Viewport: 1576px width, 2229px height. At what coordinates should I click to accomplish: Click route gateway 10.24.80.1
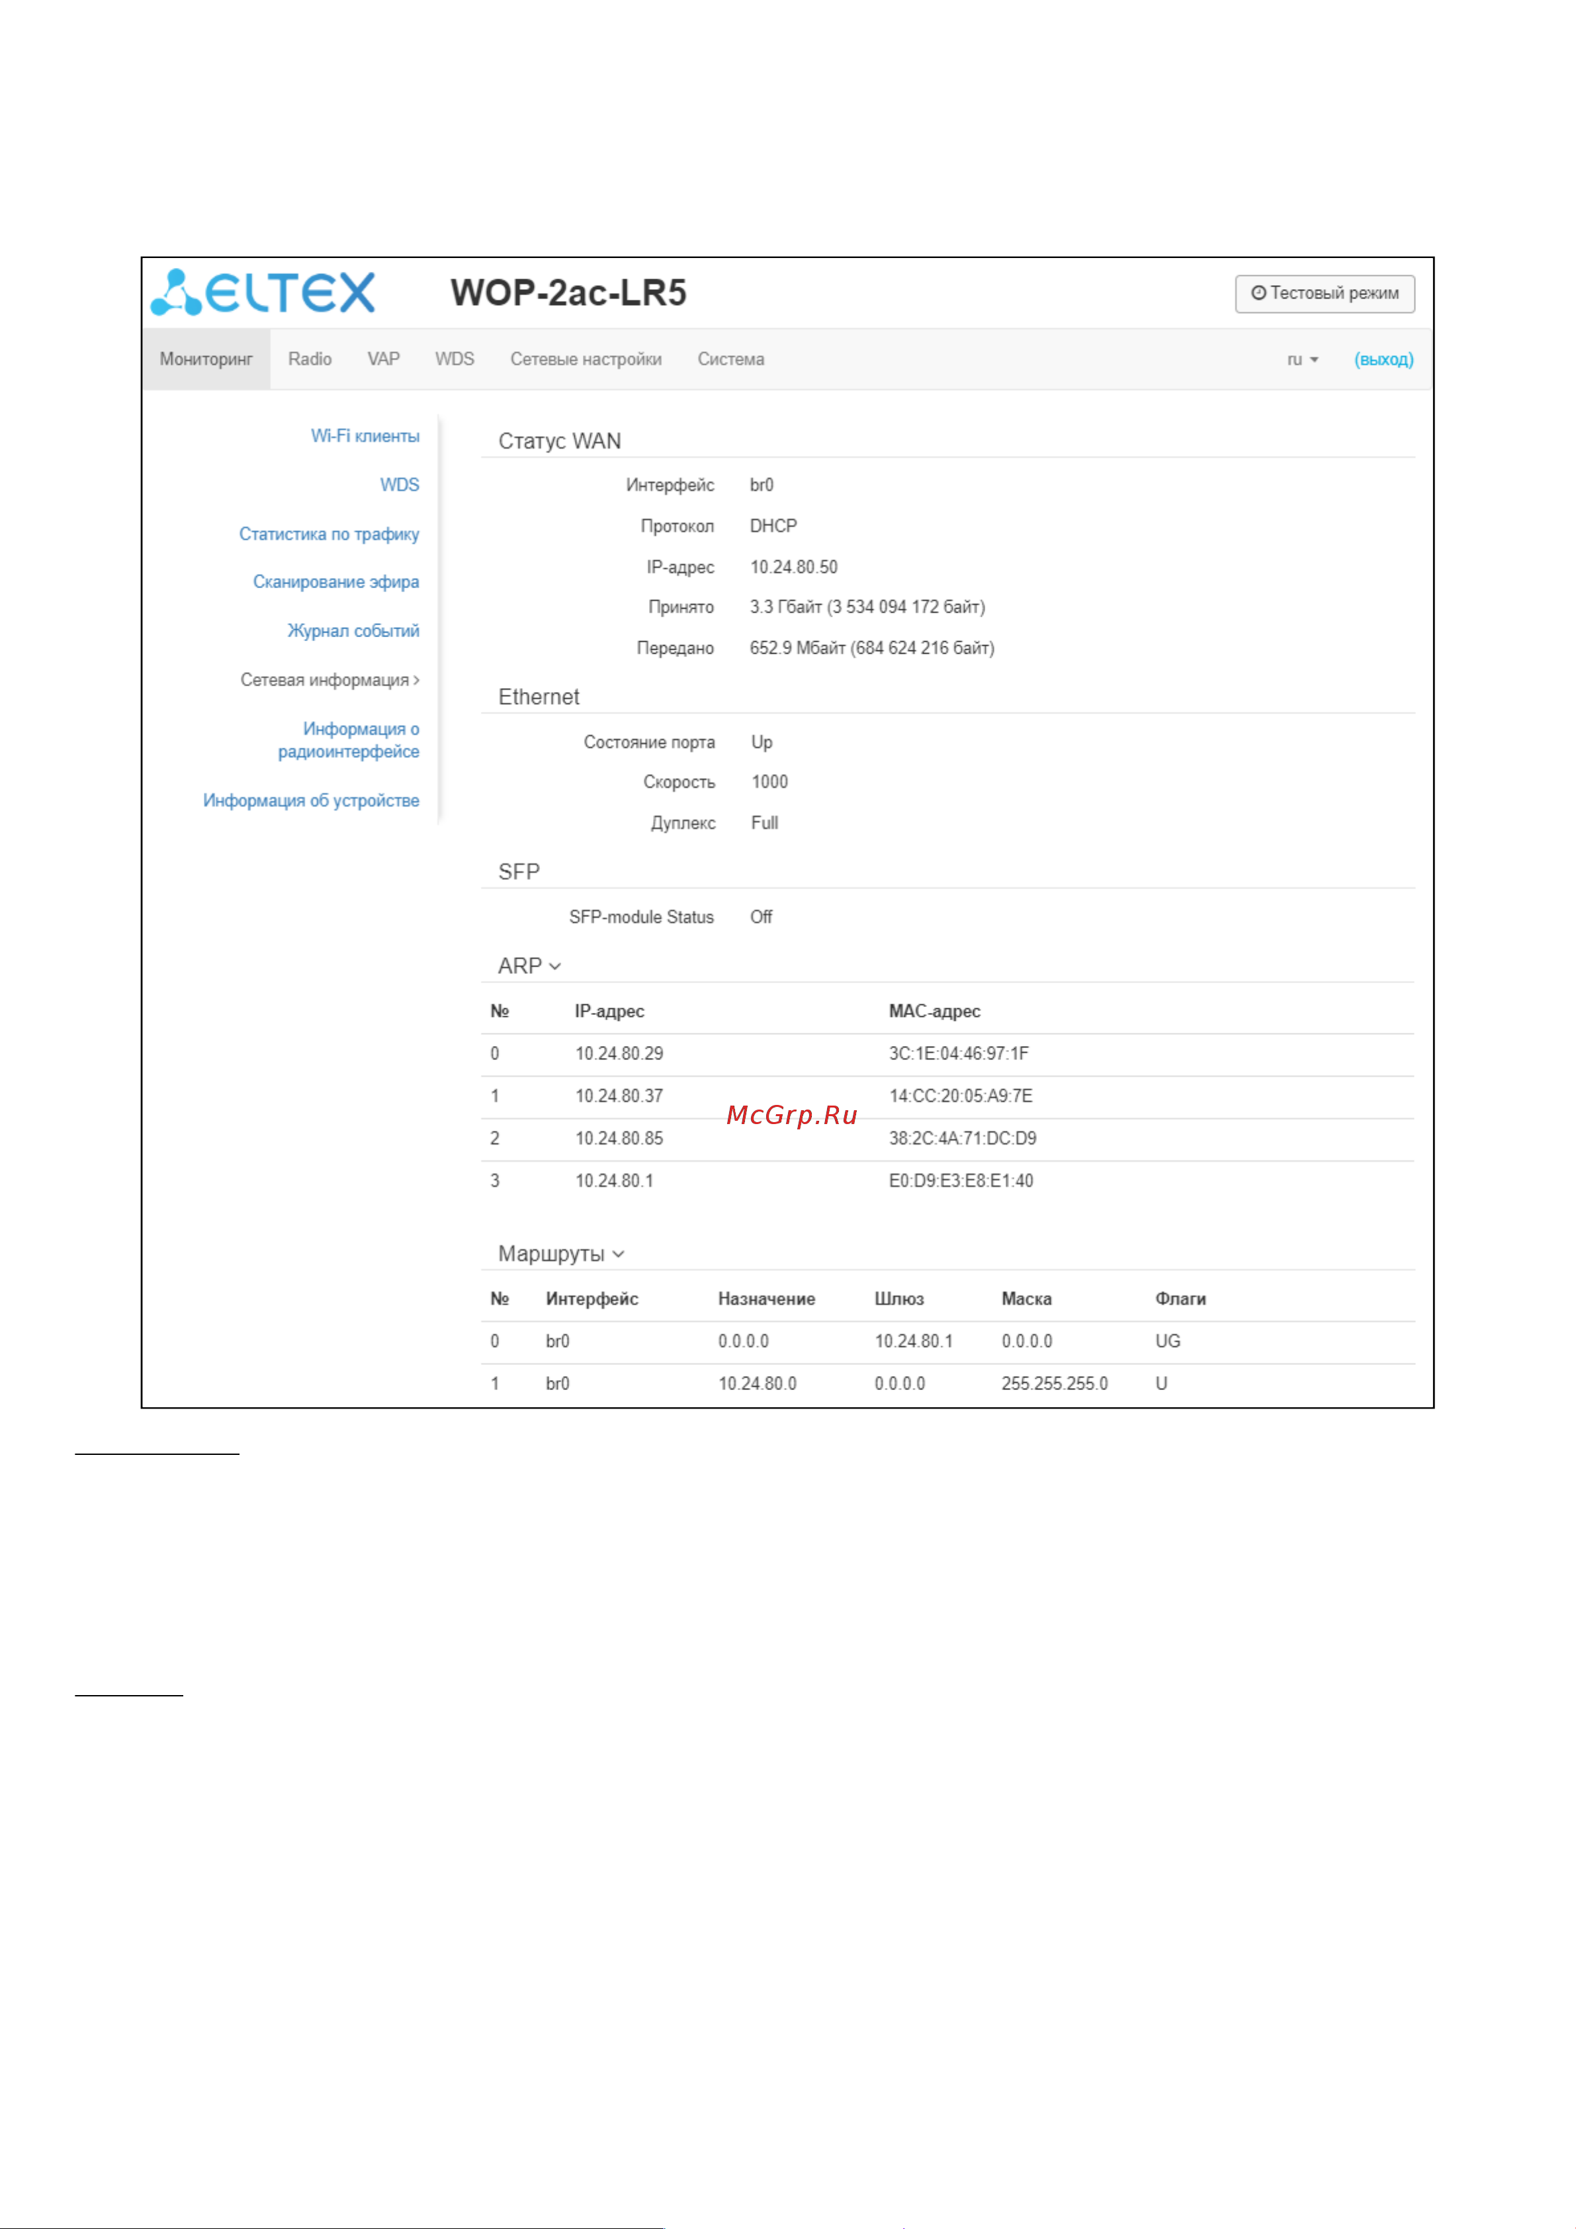(x=914, y=1342)
